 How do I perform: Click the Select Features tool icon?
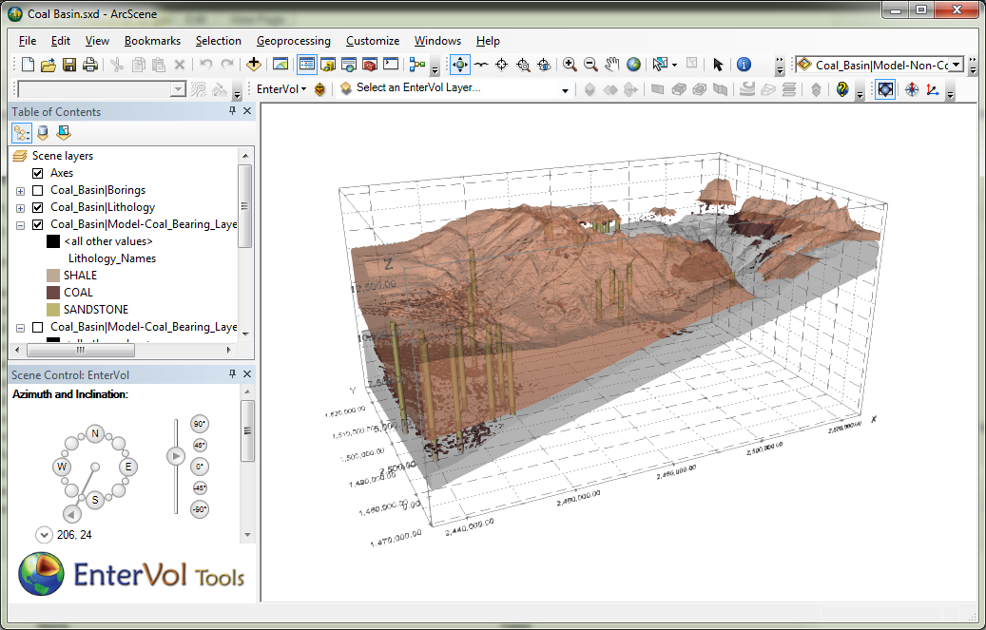pyautogui.click(x=659, y=64)
